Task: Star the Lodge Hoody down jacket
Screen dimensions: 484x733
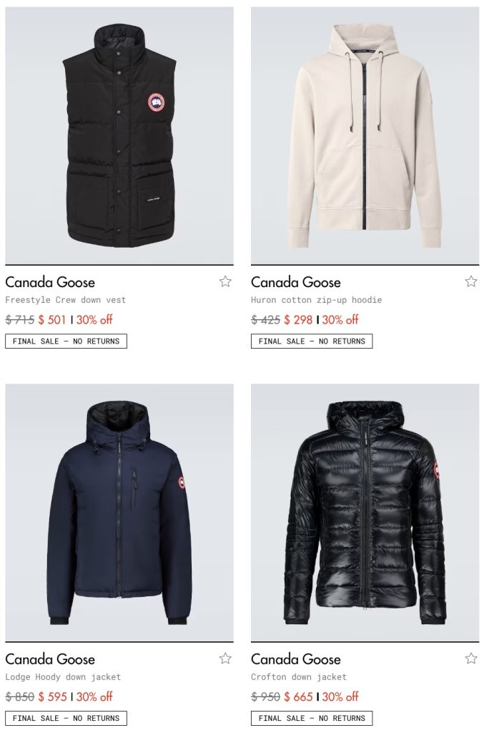Action: click(225, 659)
